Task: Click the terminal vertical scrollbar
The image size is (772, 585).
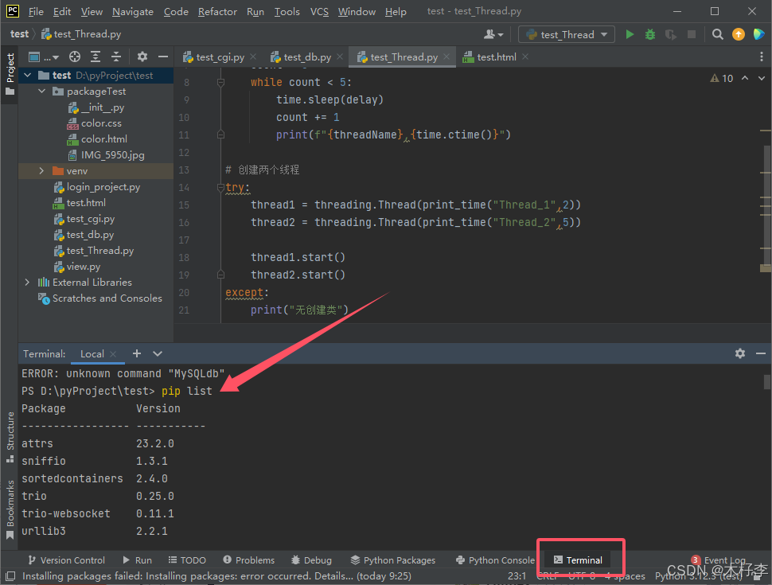Action: 766,382
